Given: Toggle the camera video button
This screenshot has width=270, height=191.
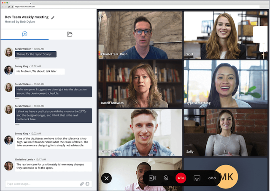Looking at the screenshot, I should pyautogui.click(x=152, y=178).
